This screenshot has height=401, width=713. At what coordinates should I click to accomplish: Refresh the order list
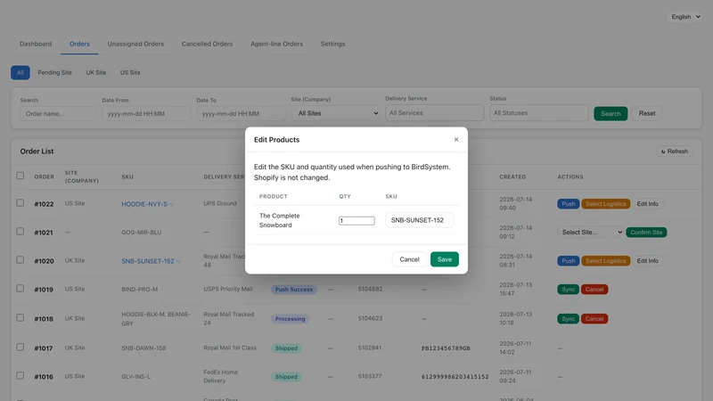pos(675,151)
